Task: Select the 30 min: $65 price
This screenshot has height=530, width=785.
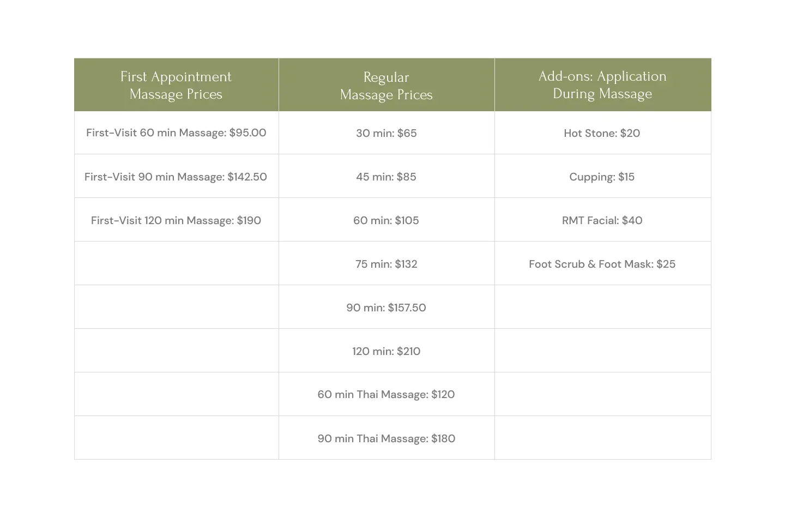Action: [386, 133]
